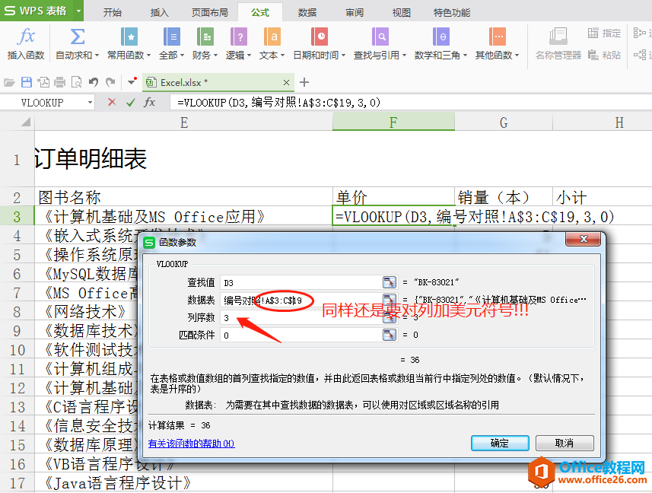Screen dimensions: 652x493
Task: Close the Excel.xlsx document tab
Action: tap(287, 83)
